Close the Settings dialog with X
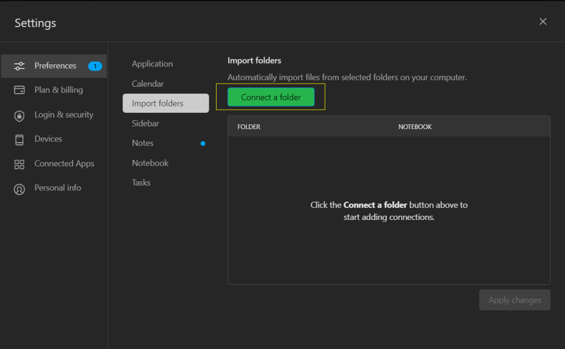The image size is (565, 349). (543, 21)
